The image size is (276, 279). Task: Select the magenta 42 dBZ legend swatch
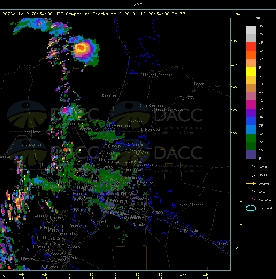[x=251, y=105]
